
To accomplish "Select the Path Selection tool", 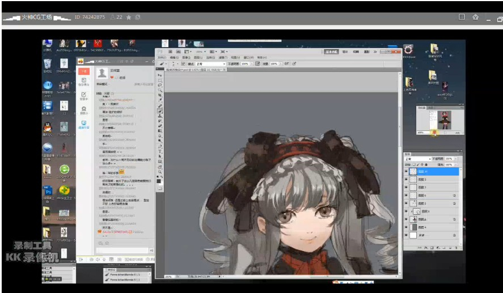I will tap(160, 156).
